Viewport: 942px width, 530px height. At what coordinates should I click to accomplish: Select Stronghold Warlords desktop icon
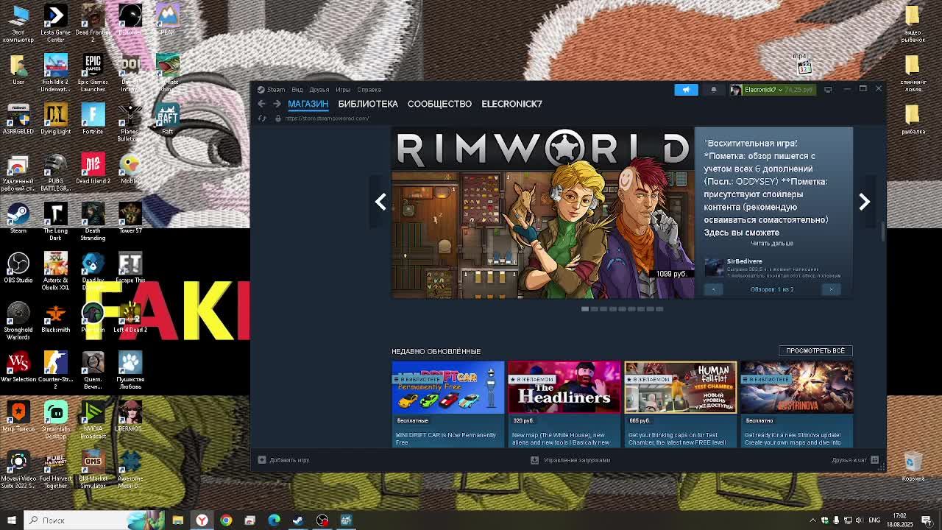click(x=18, y=321)
